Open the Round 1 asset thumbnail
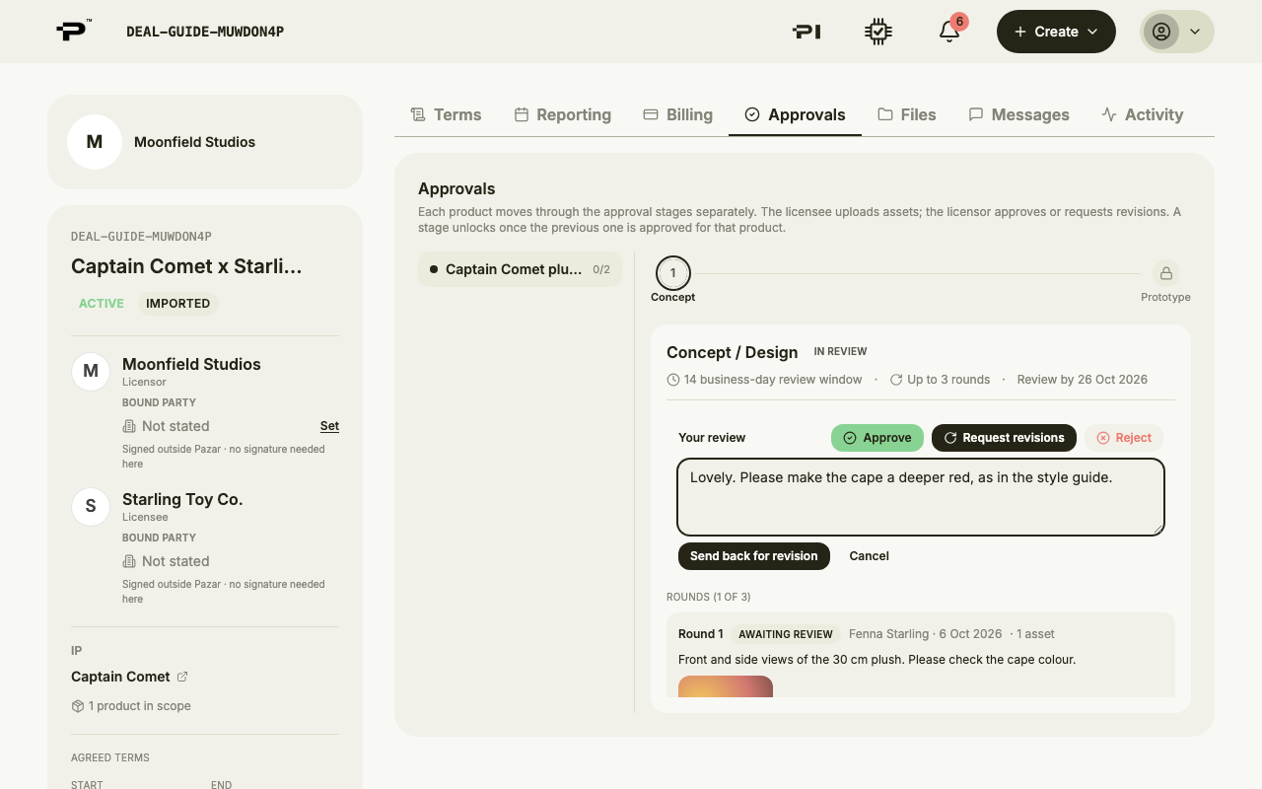Viewport: 1262px width, 789px height. pos(726,686)
